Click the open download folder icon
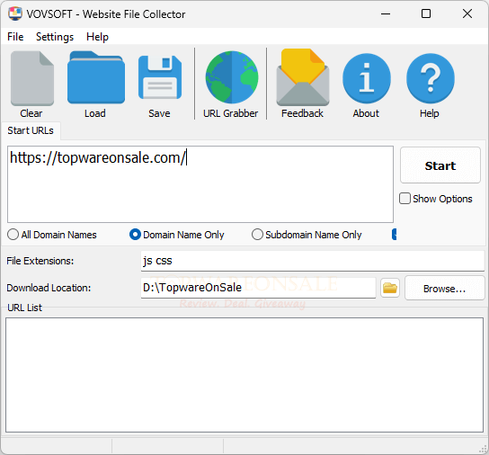Image resolution: width=489 pixels, height=455 pixels. point(390,288)
